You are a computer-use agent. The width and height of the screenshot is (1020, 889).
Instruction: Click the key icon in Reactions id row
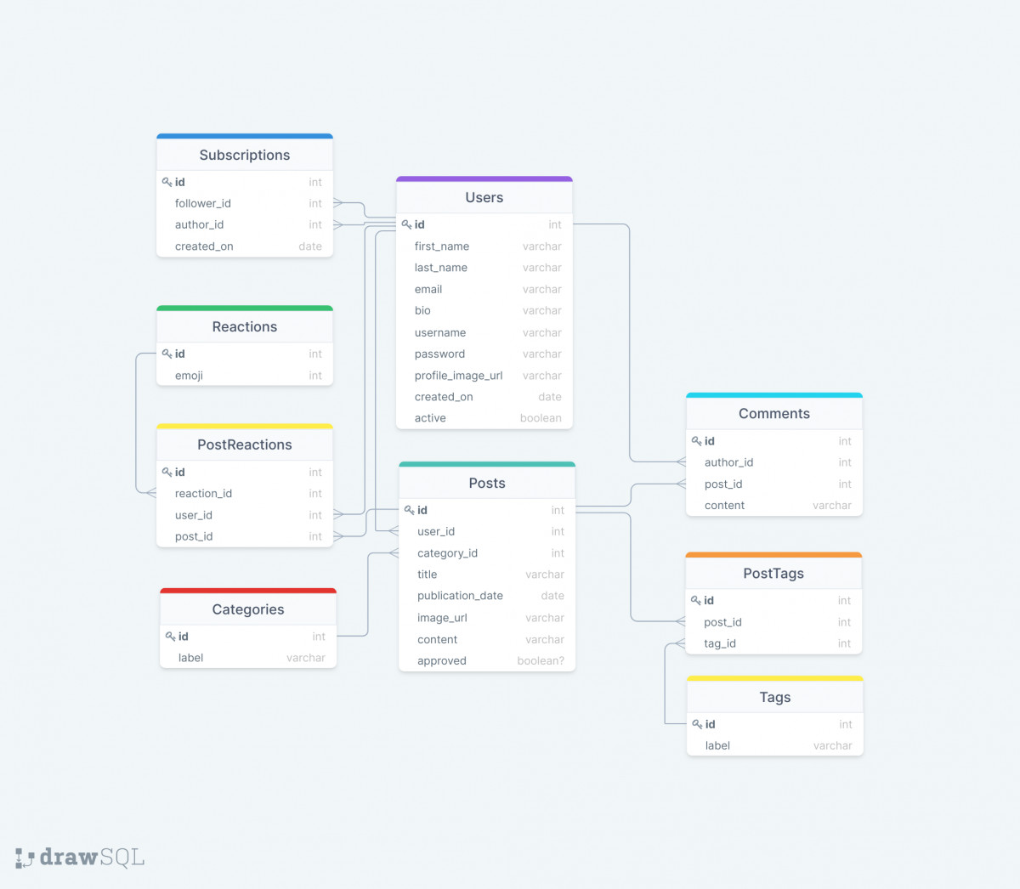point(167,354)
